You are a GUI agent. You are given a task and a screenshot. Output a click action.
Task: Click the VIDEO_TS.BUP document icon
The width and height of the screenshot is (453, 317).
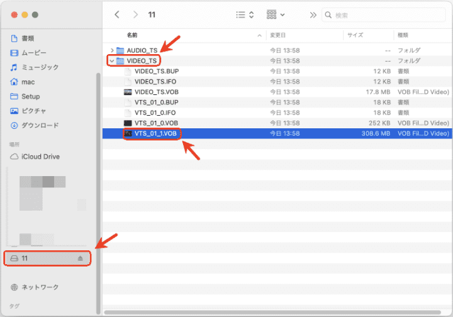(128, 71)
